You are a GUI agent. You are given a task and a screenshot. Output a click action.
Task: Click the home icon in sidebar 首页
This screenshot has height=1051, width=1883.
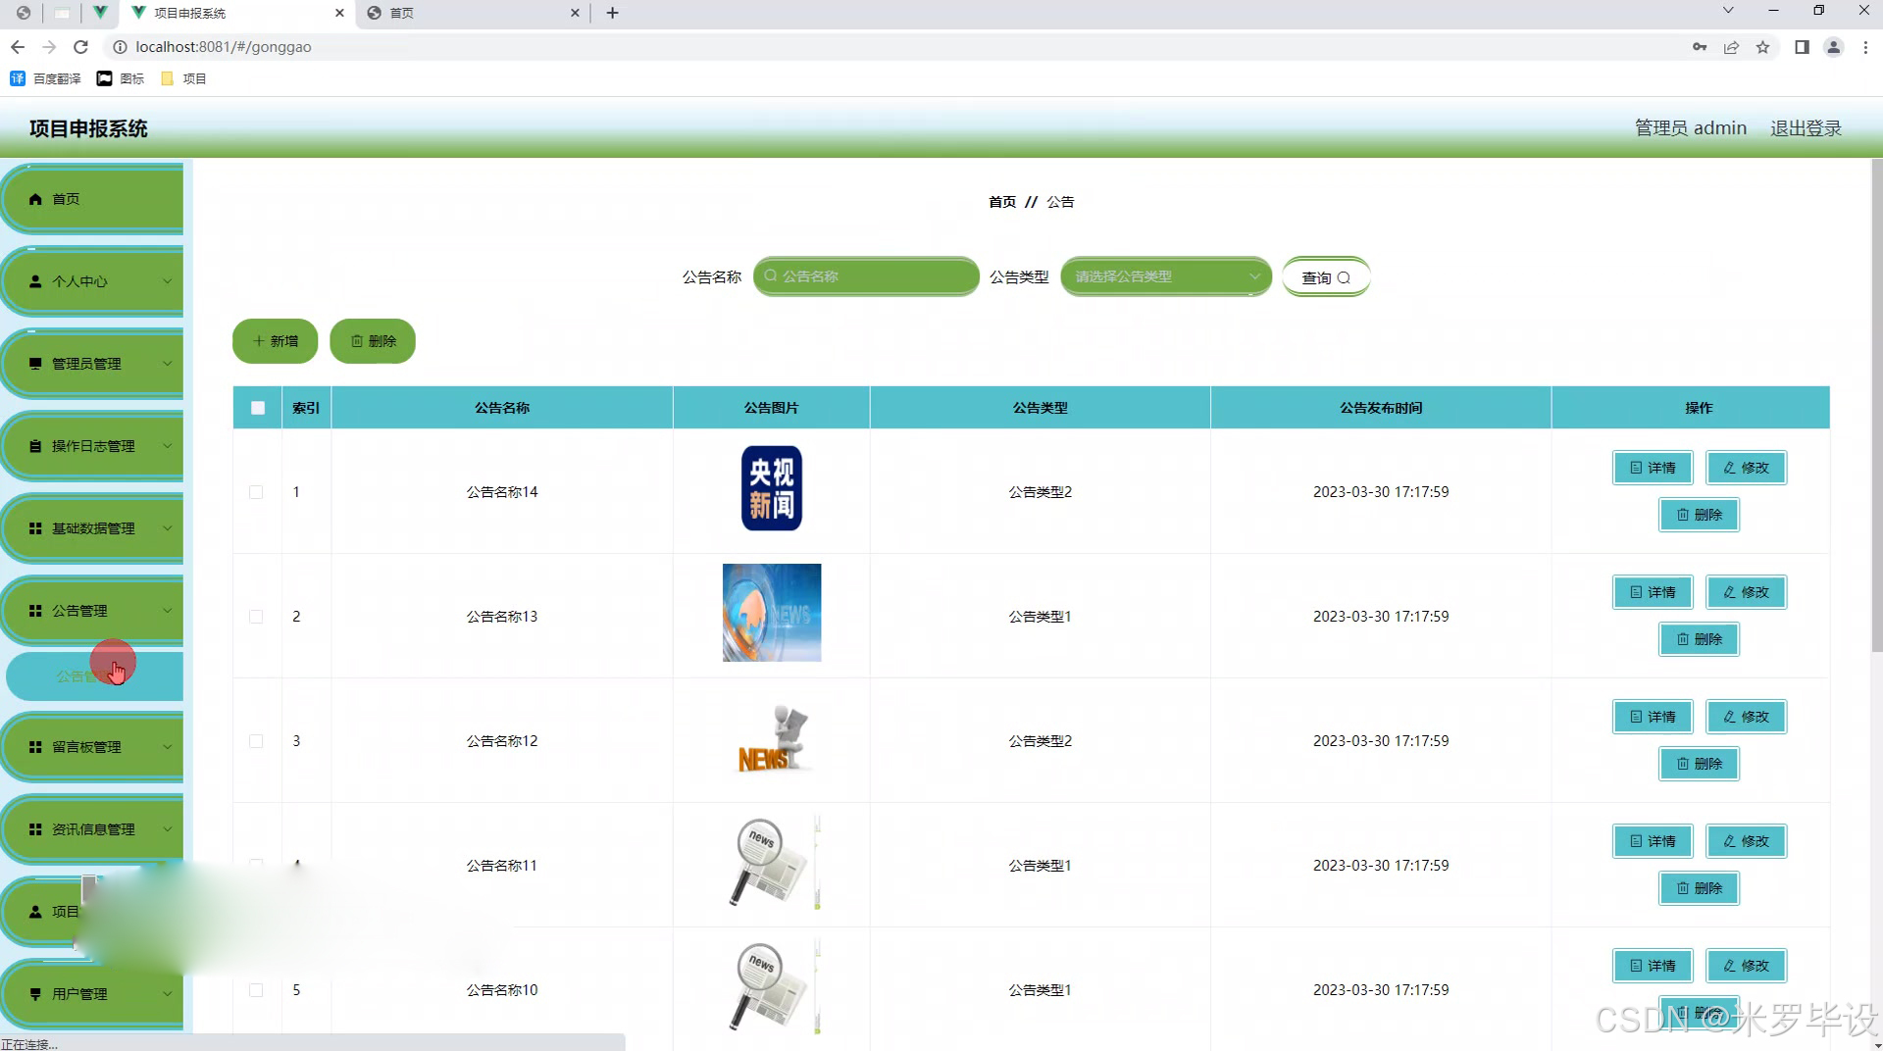[35, 199]
